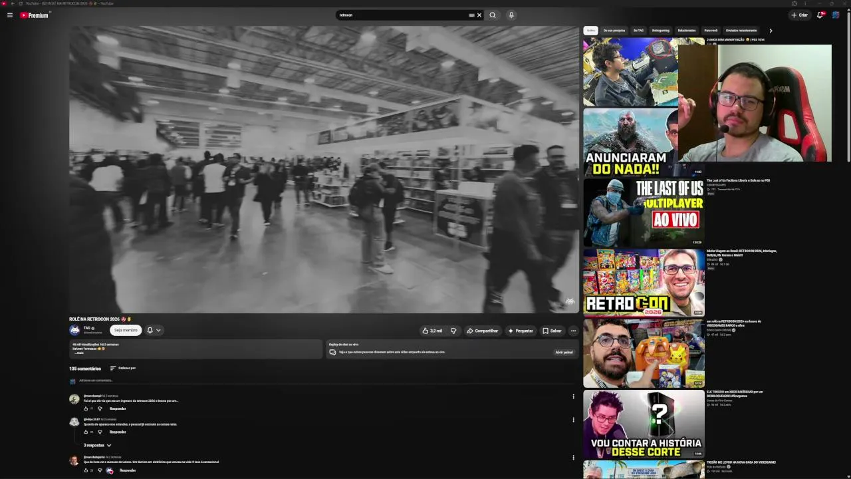Open the notifications bell
The height and width of the screenshot is (479, 851).
(x=820, y=15)
